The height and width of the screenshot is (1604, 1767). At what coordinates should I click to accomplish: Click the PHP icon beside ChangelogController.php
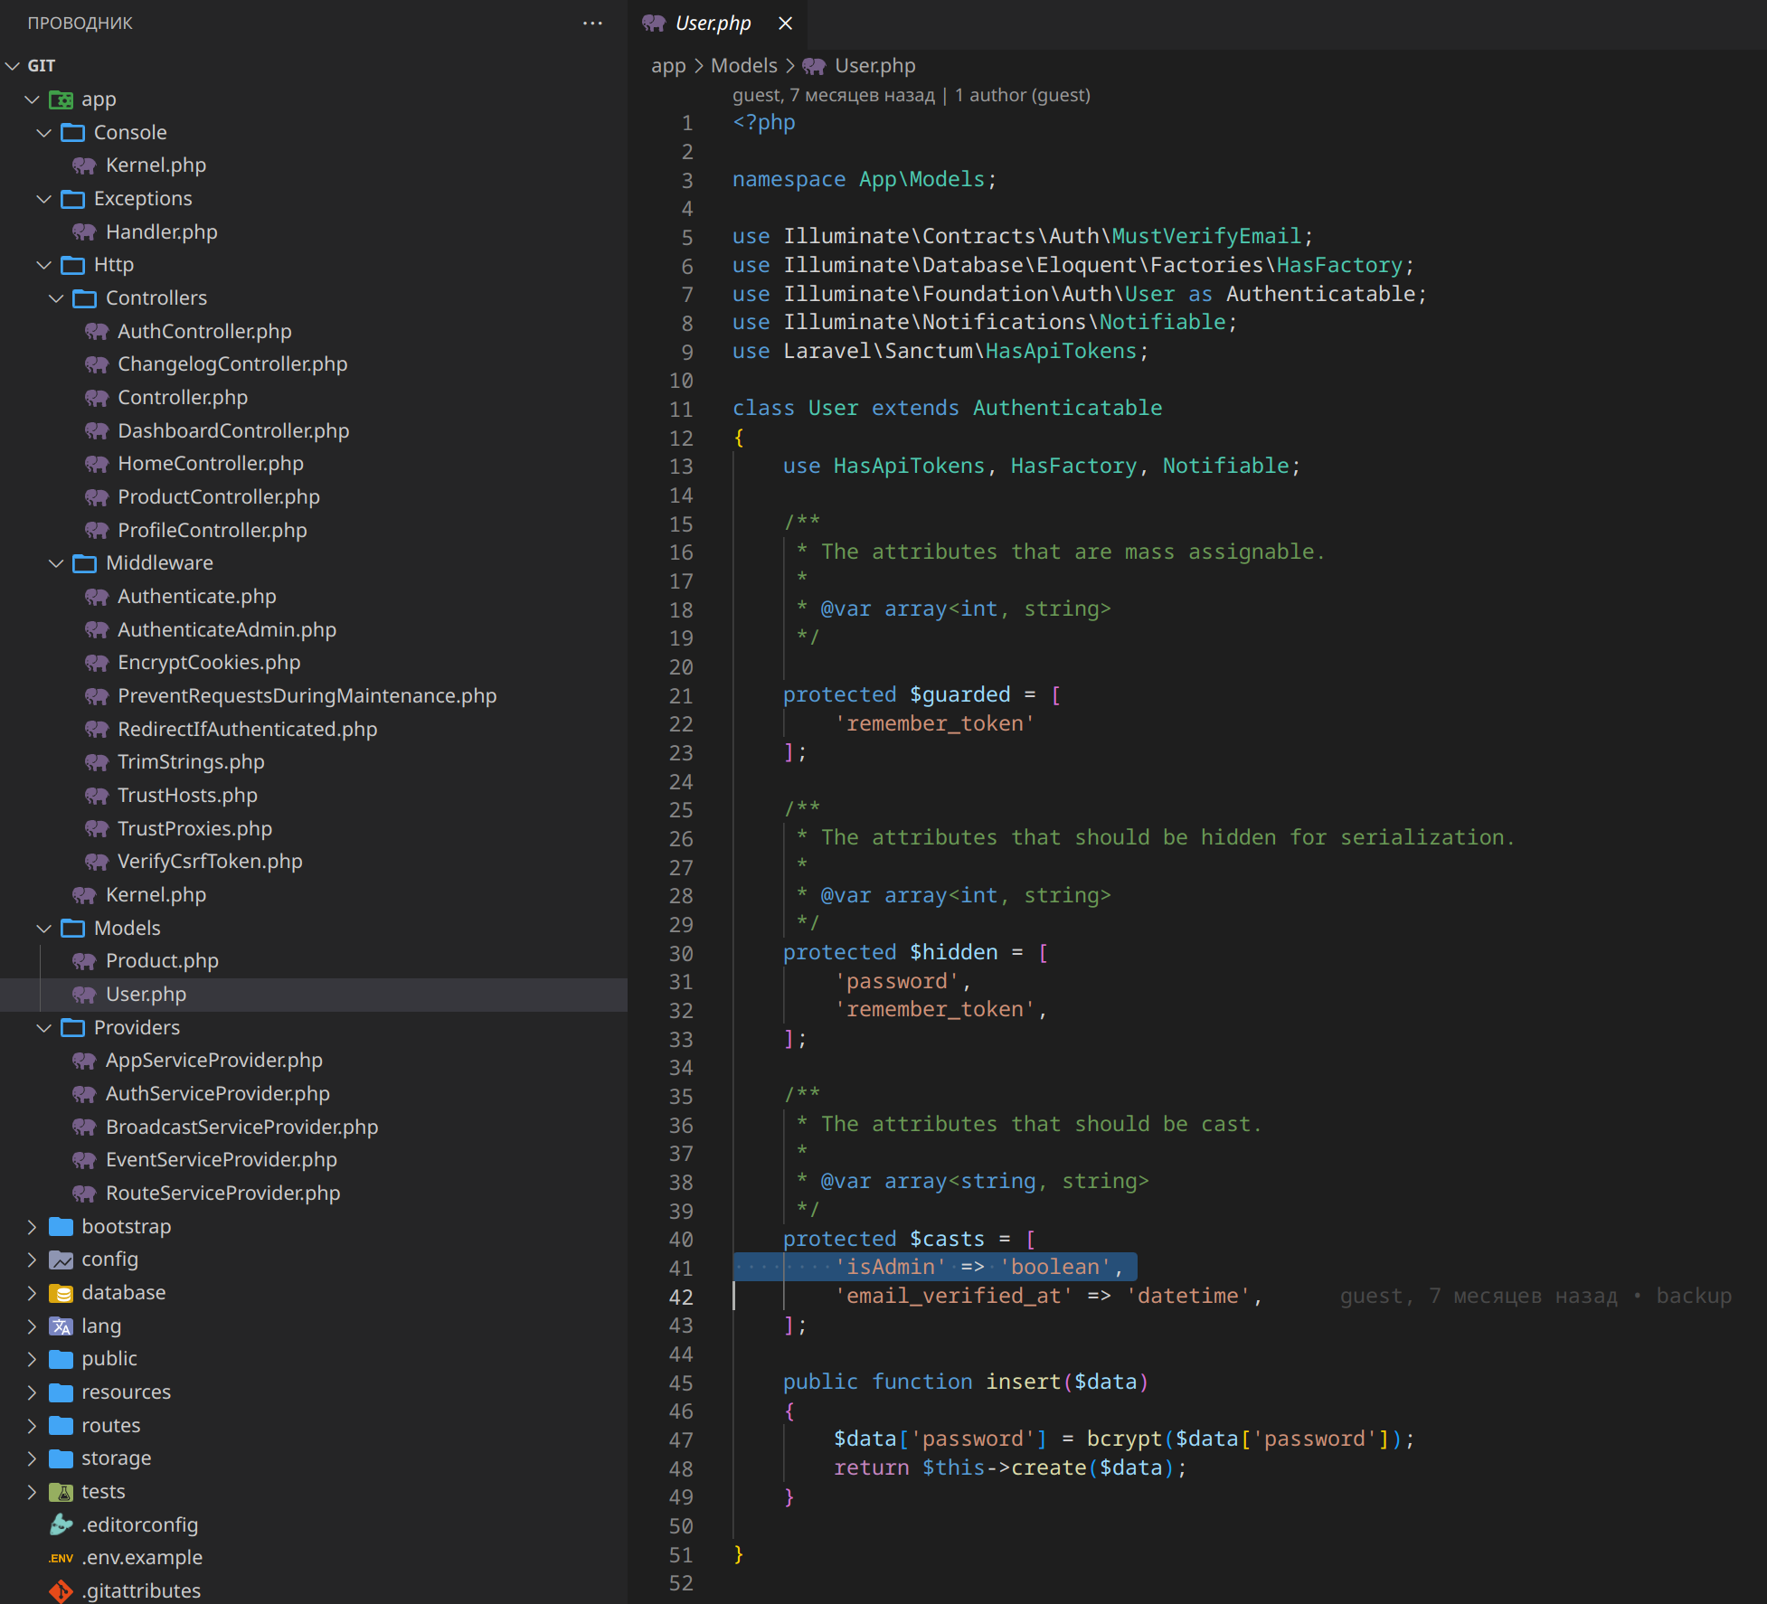[96, 364]
